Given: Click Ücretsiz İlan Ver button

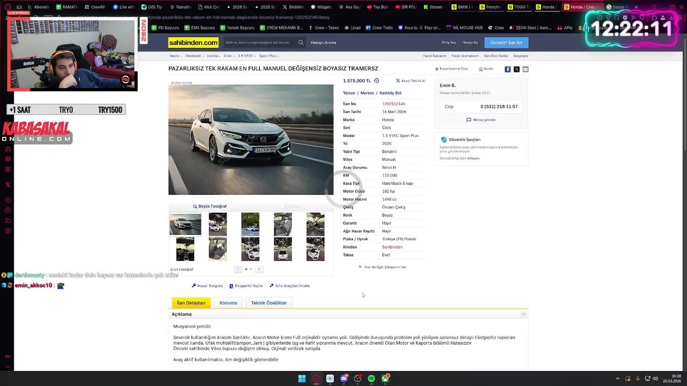Looking at the screenshot, I should click(506, 42).
